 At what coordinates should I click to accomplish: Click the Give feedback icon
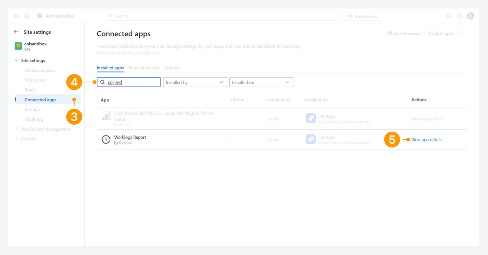tap(390, 33)
